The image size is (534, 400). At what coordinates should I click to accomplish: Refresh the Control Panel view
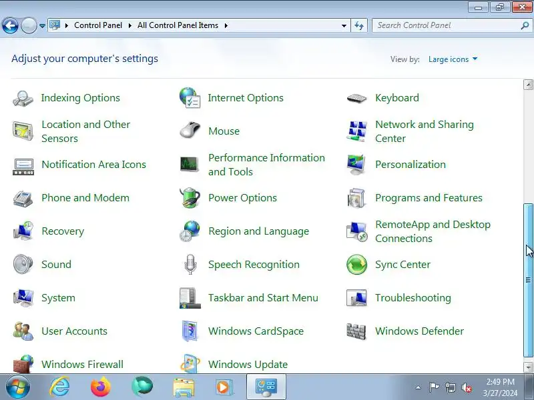(359, 25)
